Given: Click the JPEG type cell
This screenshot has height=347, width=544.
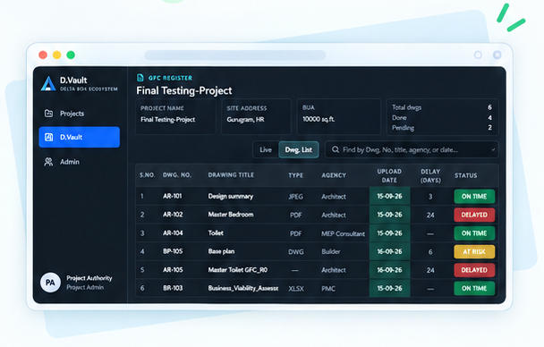Looking at the screenshot, I should click(x=295, y=197).
